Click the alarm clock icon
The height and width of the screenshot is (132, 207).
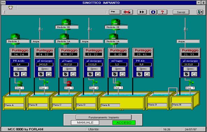(x=11, y=7)
